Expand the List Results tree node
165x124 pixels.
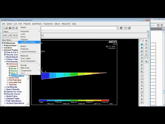[5, 87]
